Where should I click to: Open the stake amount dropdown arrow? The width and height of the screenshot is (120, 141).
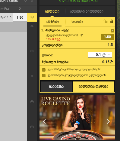click(x=109, y=55)
